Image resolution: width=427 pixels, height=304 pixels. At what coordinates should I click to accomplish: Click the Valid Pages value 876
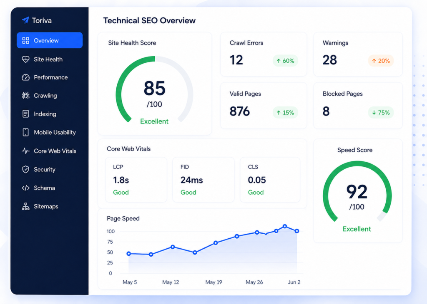[240, 111]
